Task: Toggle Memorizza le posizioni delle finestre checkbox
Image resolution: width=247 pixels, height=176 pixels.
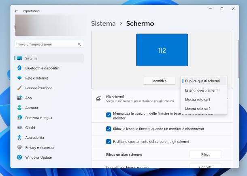Action: pos(109,115)
